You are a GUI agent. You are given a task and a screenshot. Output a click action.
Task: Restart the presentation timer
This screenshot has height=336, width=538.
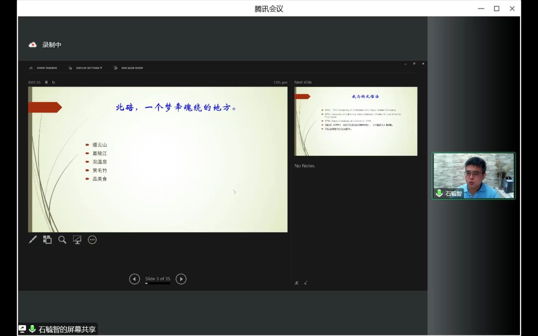54,82
